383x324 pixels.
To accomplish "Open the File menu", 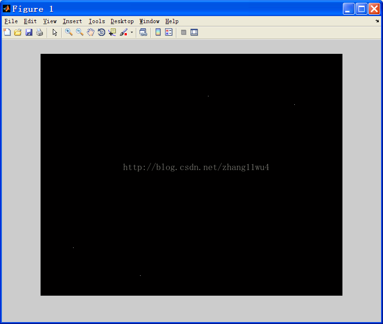I will (x=11, y=21).
